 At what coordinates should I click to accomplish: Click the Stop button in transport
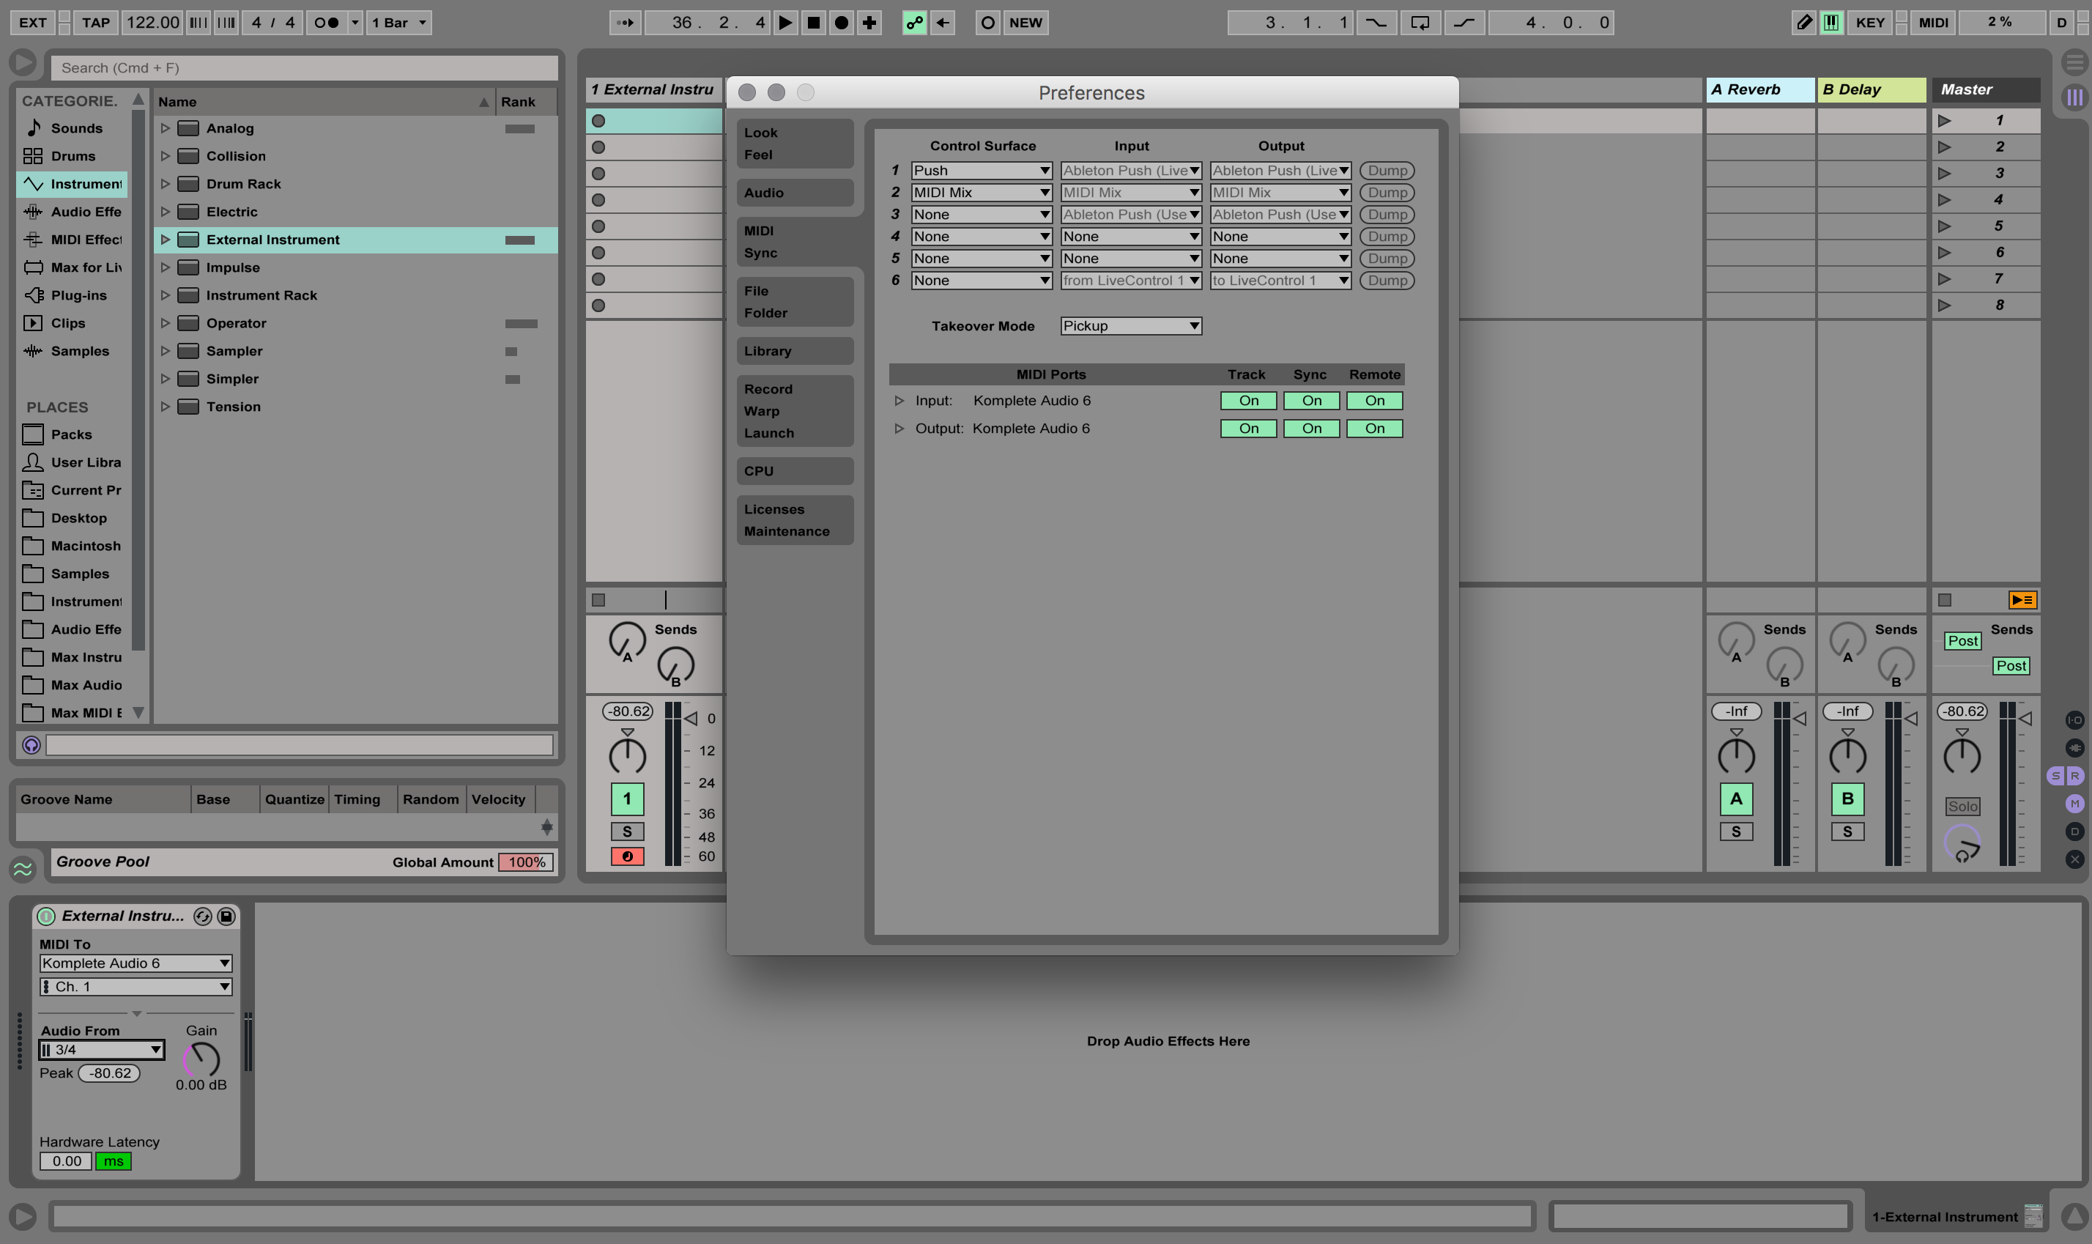tap(813, 23)
